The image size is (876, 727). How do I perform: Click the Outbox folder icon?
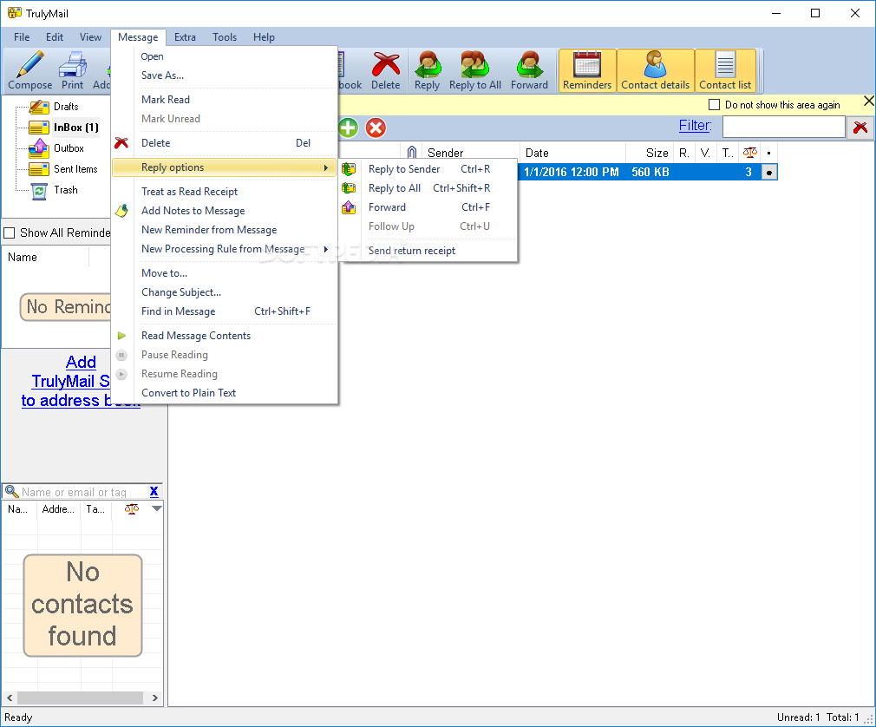coord(39,148)
